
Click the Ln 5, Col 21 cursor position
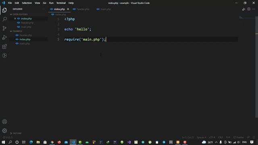click(x=188, y=137)
